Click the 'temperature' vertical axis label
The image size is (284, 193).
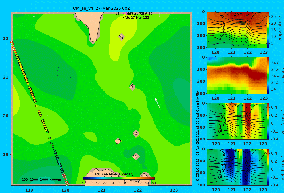point(280,30)
